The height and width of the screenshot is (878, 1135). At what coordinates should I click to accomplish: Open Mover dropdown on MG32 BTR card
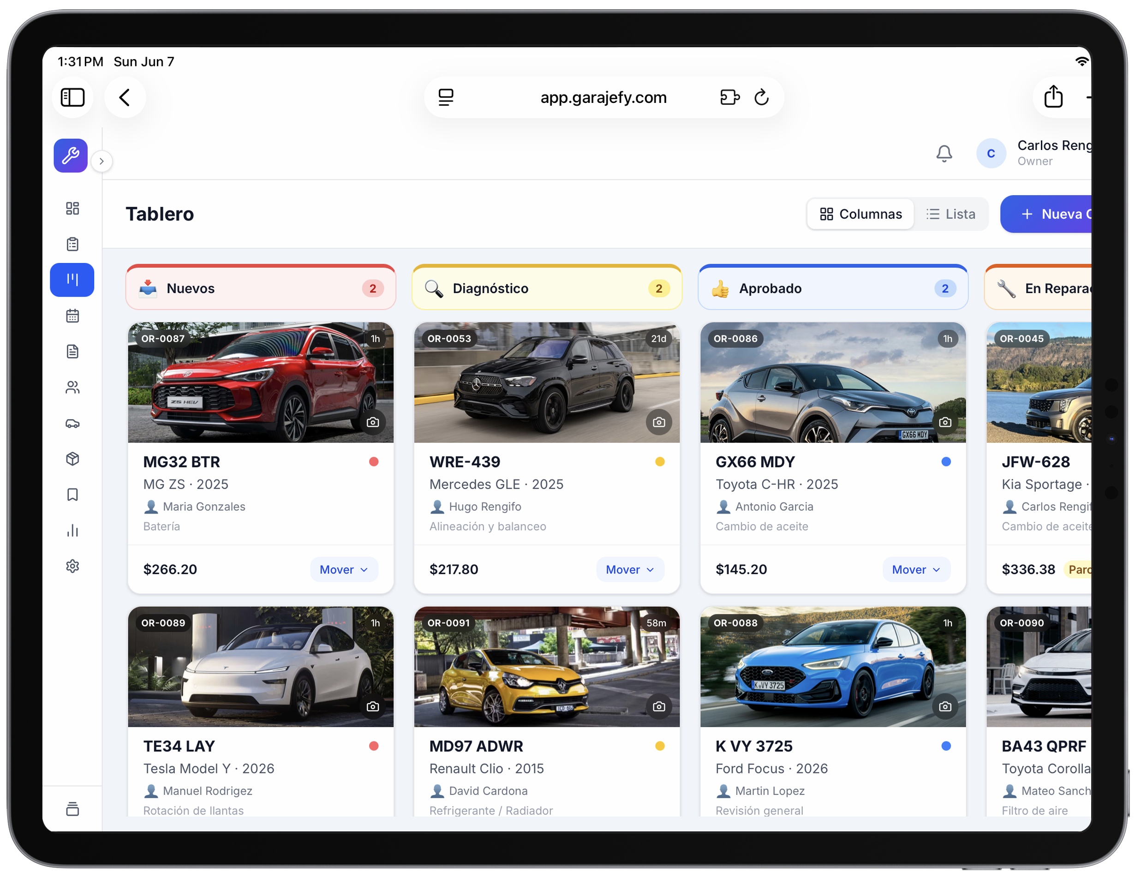344,570
